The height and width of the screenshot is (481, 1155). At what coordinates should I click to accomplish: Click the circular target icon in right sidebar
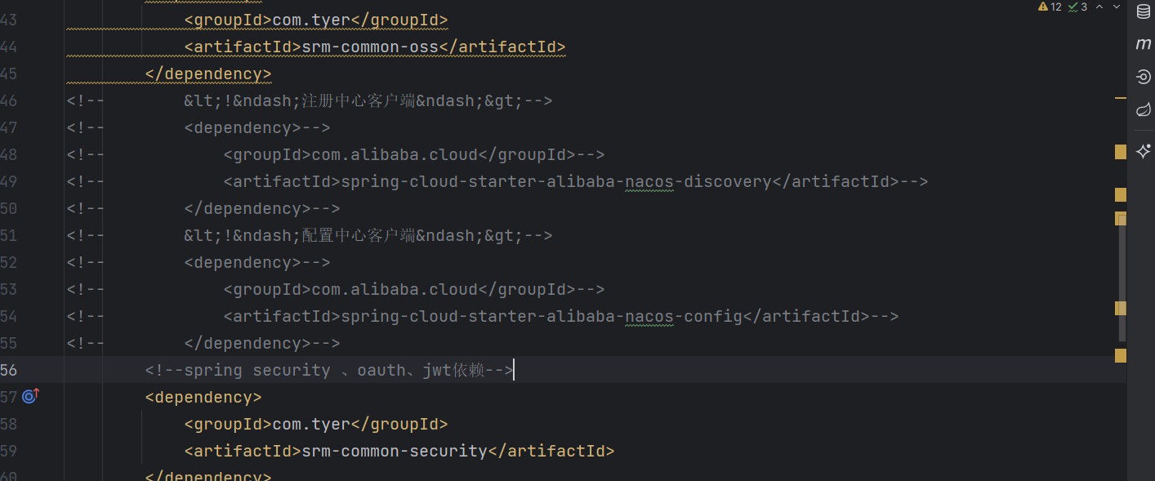point(1143,77)
